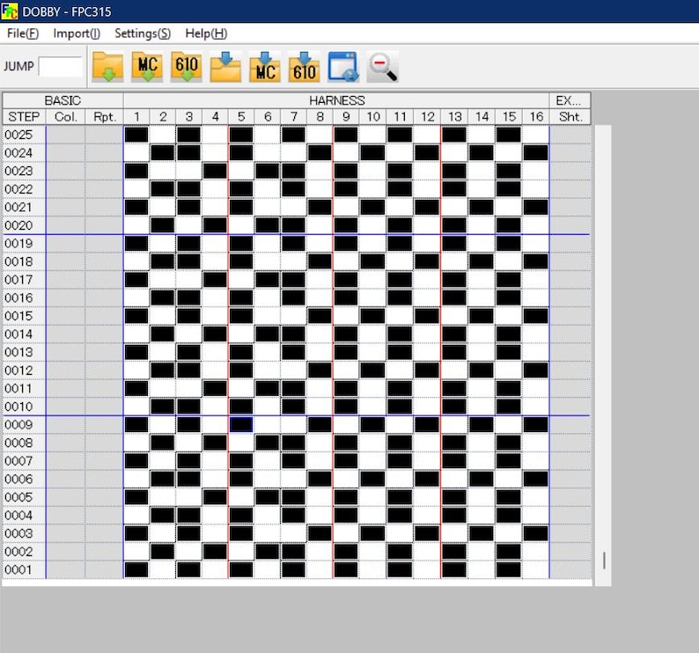
Task: Toggle harness 10 cell on step 0003
Action: 372,533
